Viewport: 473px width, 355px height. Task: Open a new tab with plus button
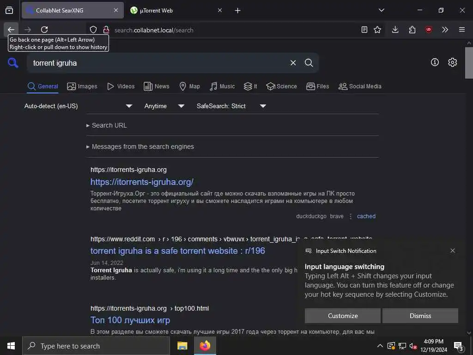coord(238,11)
